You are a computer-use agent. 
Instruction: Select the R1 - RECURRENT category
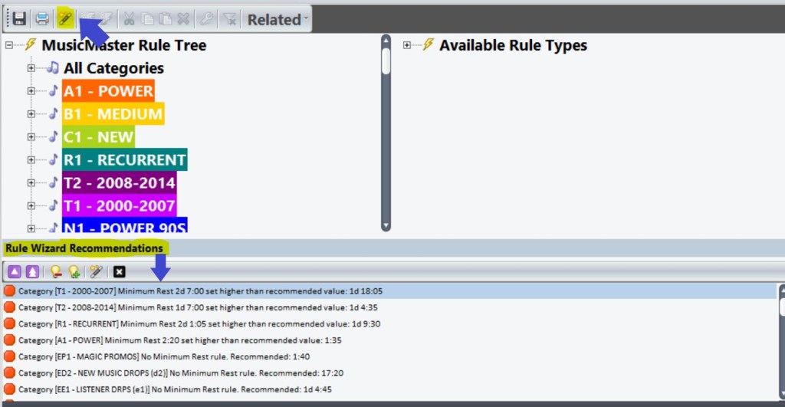tap(124, 160)
